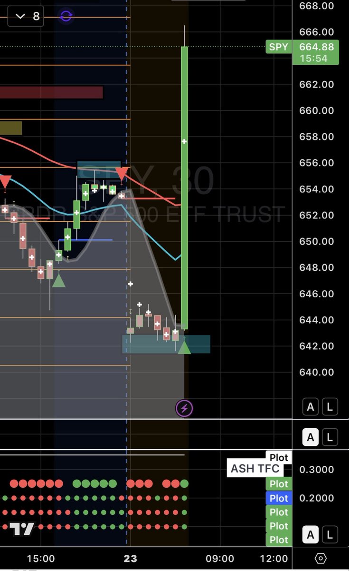Click the 640.00 price axis label
Image resolution: width=349 pixels, height=571 pixels.
[316, 372]
